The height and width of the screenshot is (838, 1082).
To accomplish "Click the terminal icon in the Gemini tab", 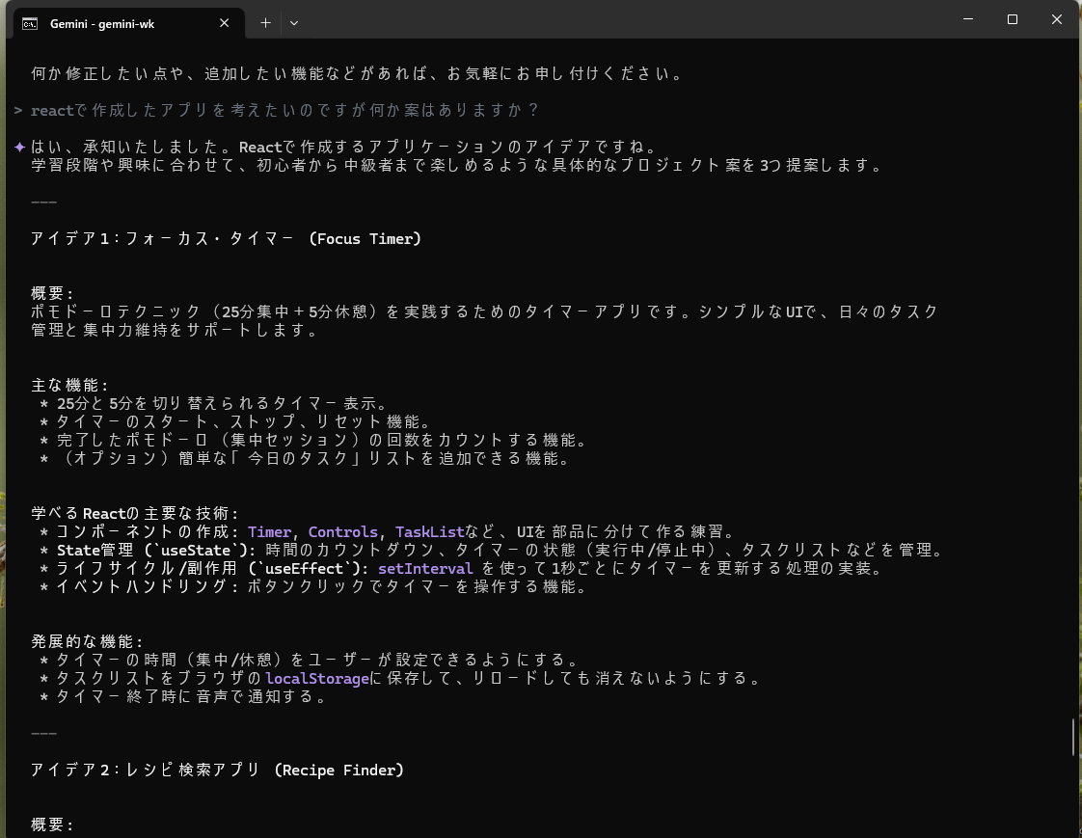I will [30, 22].
